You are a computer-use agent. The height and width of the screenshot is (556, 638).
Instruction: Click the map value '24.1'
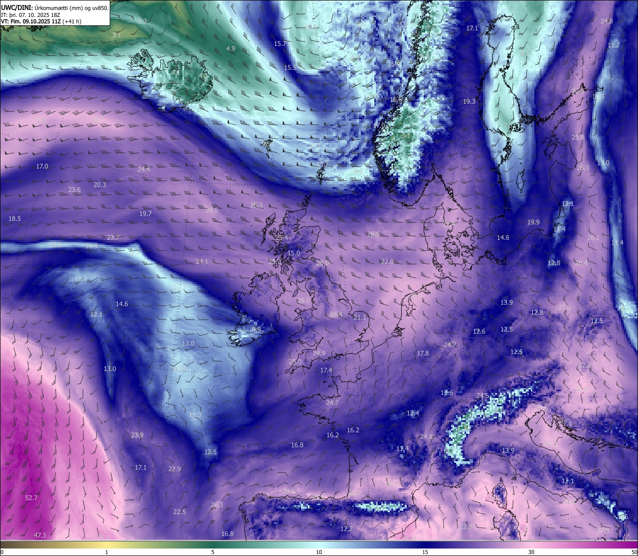click(x=202, y=262)
